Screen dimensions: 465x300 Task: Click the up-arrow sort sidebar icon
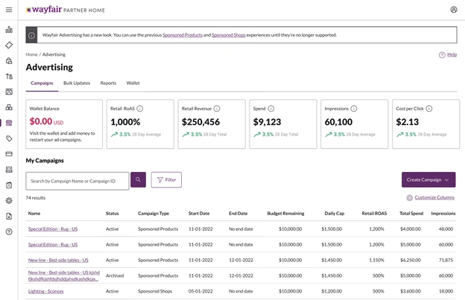click(x=9, y=77)
